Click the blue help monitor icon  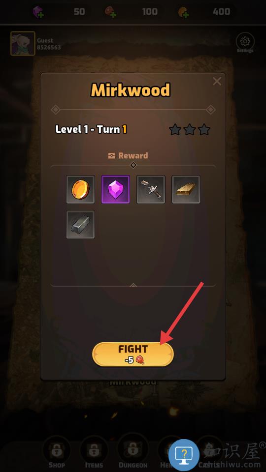tap(184, 454)
